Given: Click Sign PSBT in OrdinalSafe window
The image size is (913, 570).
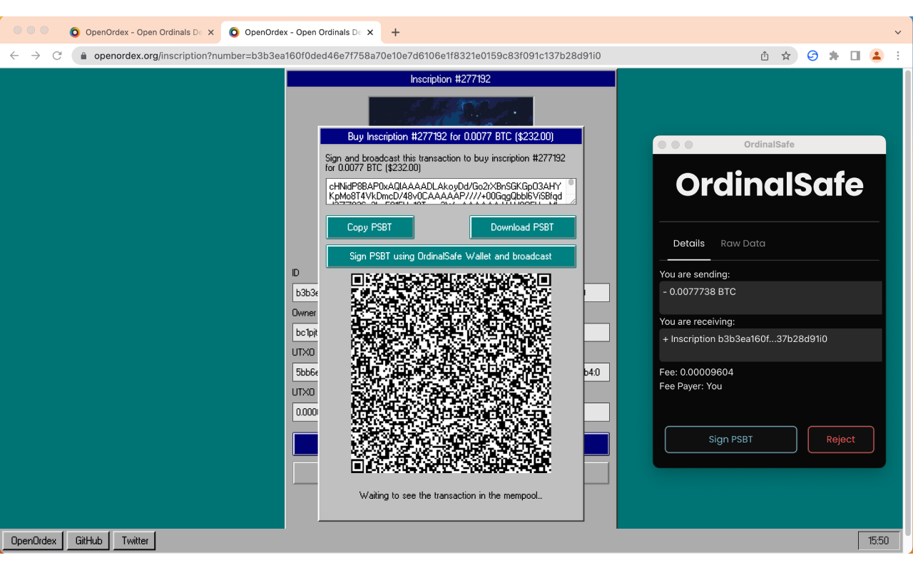Looking at the screenshot, I should coord(730,439).
